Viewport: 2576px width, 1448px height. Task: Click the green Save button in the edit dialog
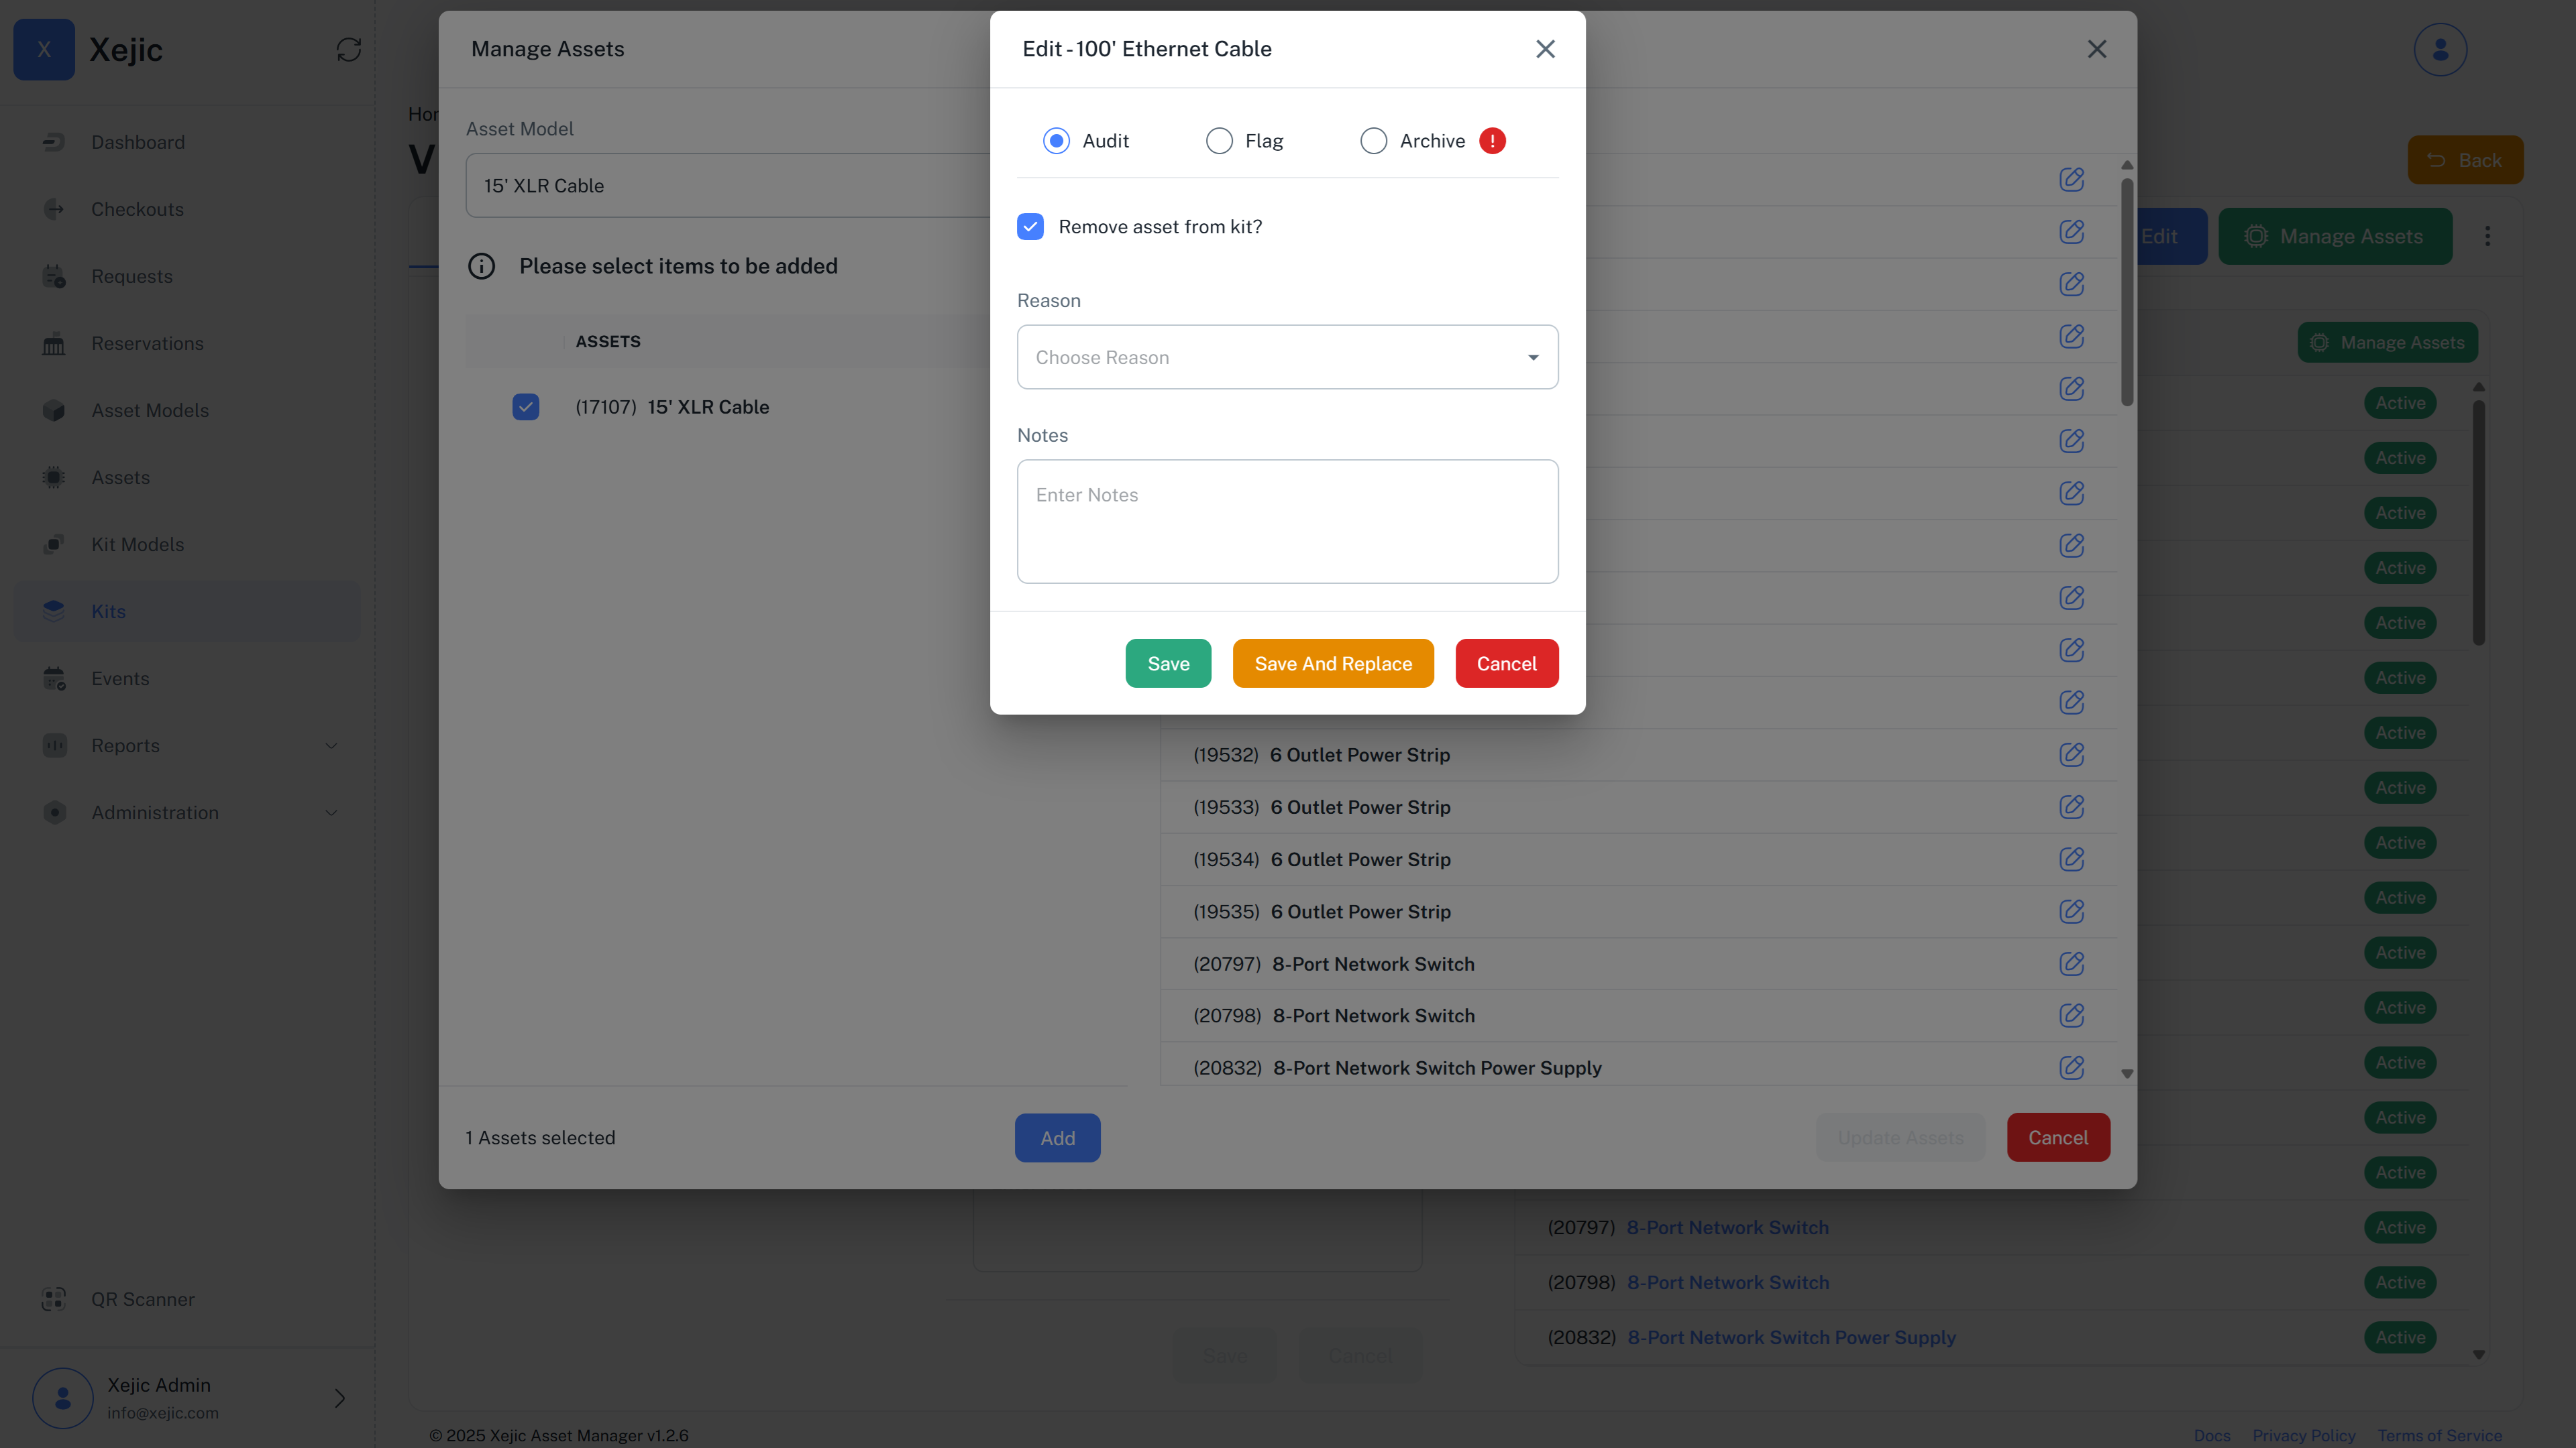(x=1168, y=664)
